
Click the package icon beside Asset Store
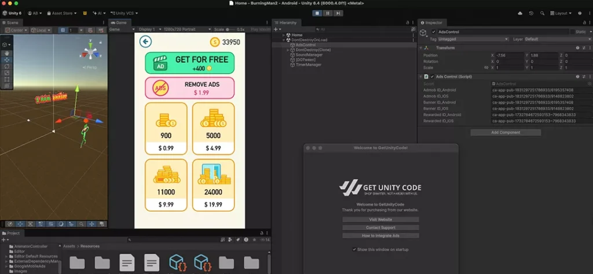tap(85, 13)
